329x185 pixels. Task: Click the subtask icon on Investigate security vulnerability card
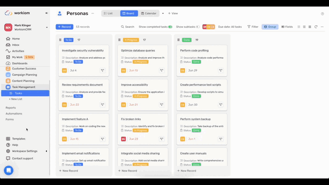click(103, 71)
